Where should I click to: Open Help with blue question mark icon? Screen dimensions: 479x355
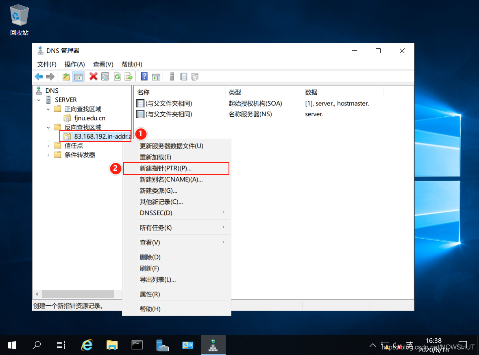tap(144, 76)
